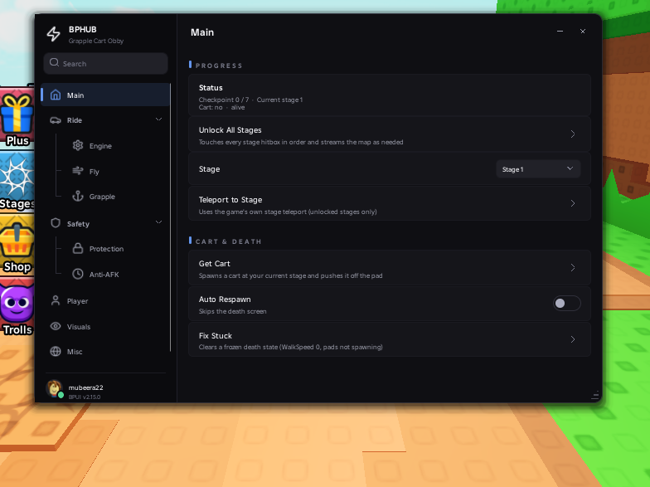Click the BPHUB lightning bolt logo
650x487 pixels.
(x=53, y=34)
